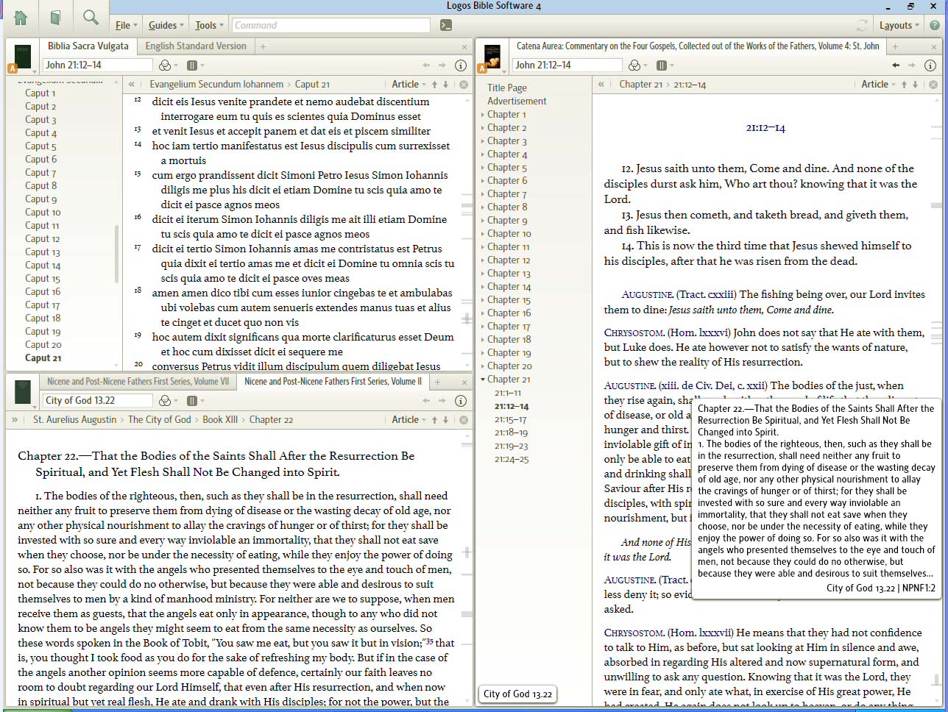The width and height of the screenshot is (948, 712).
Task: Open visual filters in City of God panel
Action: pyautogui.click(x=168, y=401)
